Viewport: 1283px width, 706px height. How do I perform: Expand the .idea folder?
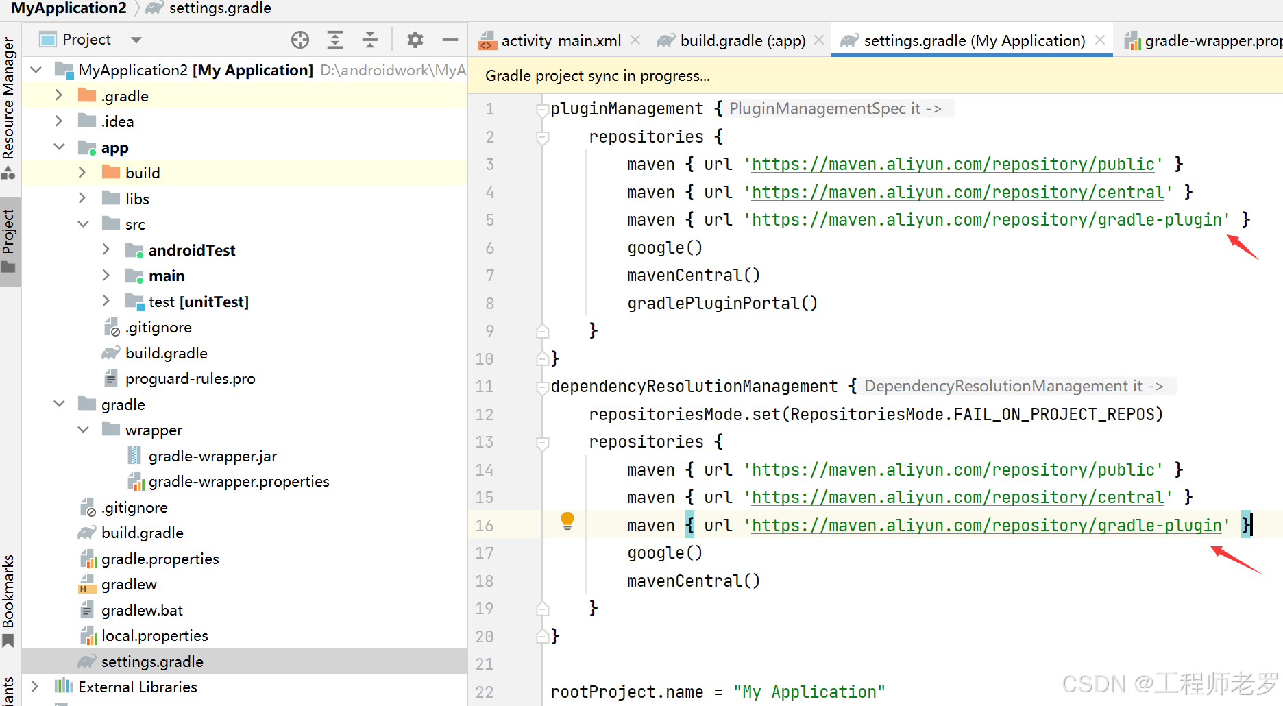tap(59, 121)
